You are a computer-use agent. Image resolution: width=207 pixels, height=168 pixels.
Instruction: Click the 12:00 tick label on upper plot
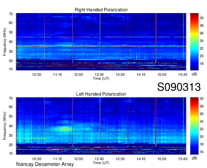click(x=79, y=75)
